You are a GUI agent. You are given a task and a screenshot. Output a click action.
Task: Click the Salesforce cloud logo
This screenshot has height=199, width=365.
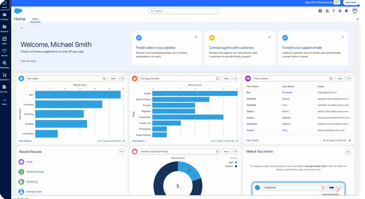click(x=18, y=11)
